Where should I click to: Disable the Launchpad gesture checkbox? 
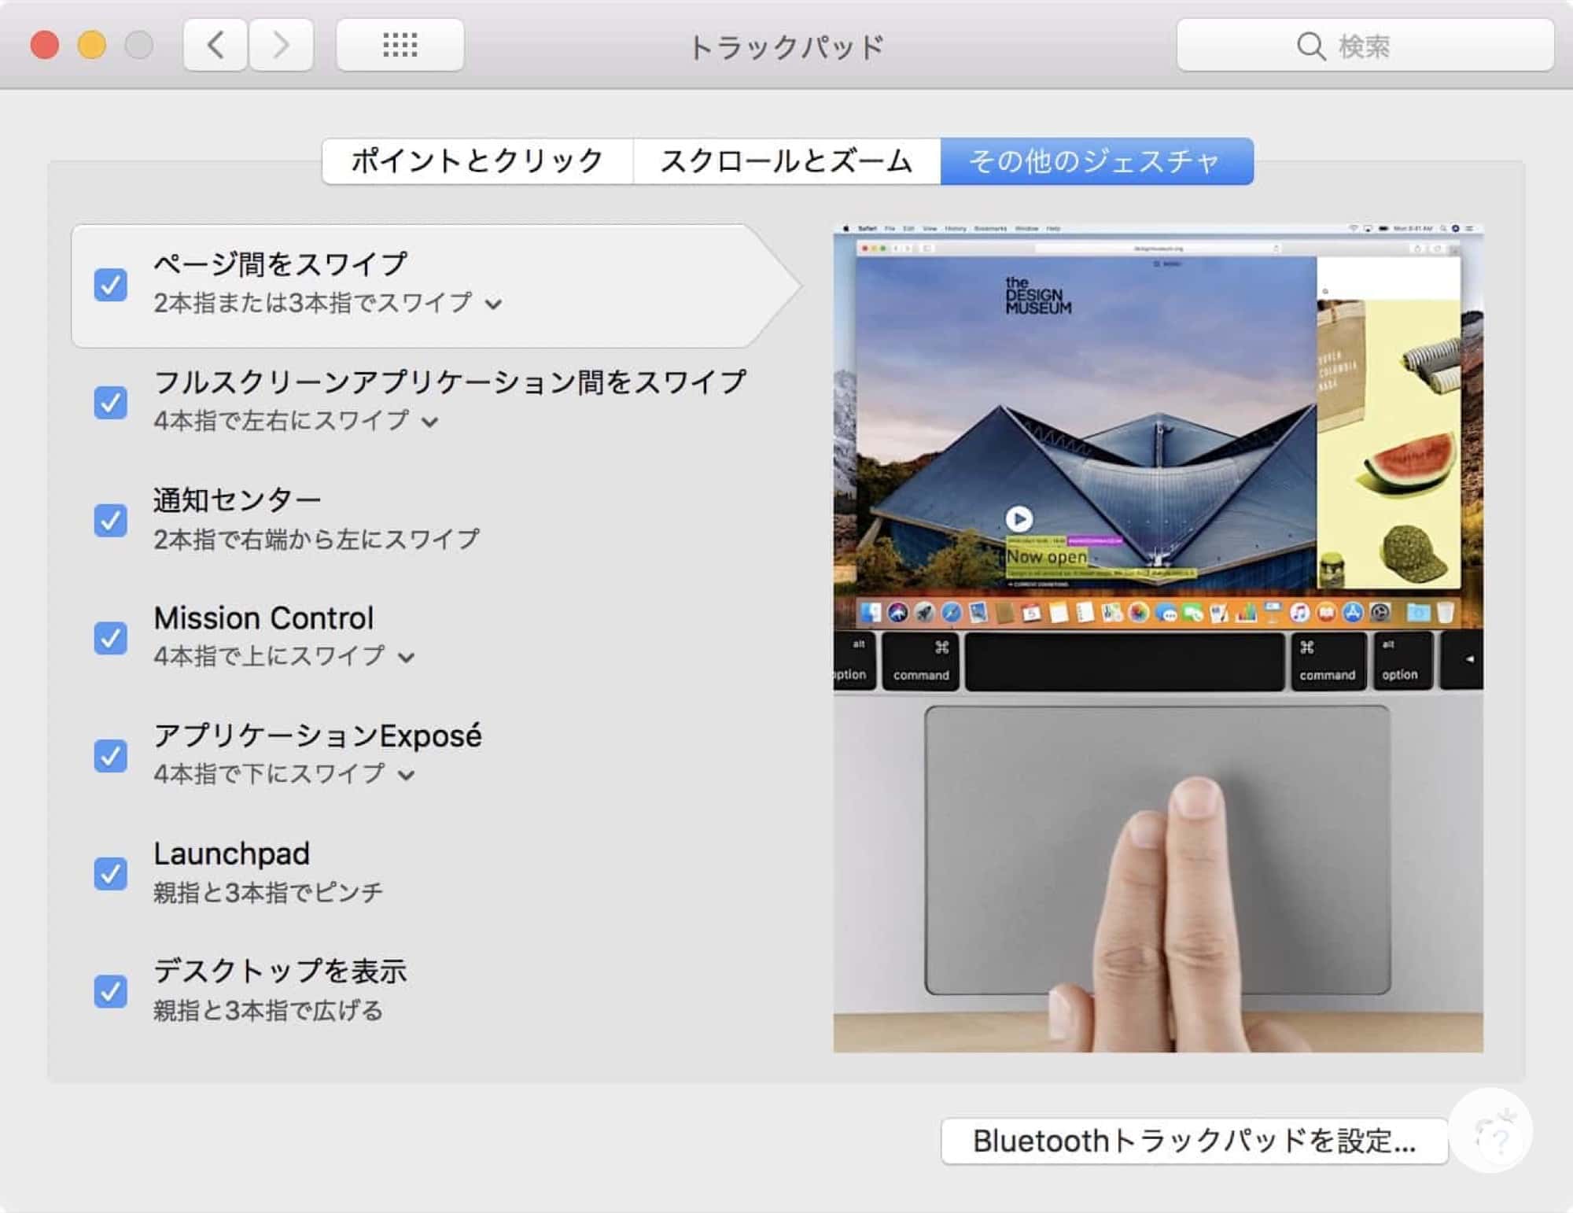[x=111, y=873]
